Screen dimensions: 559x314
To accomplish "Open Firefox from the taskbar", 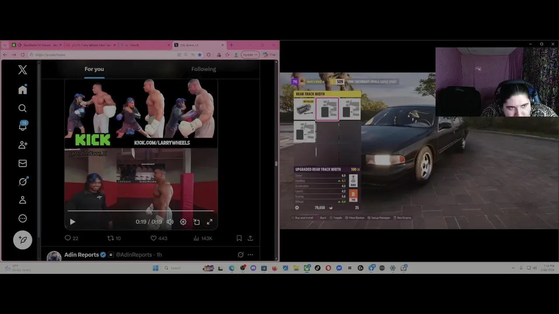I will (x=275, y=268).
